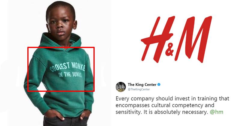Screen dimensions: 241x126
Task: Click the large letter M in the logo
Action: [193, 39]
